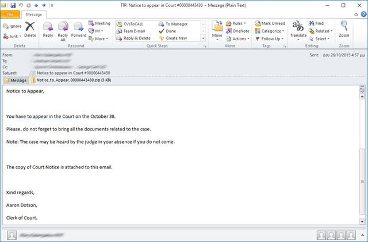The height and width of the screenshot is (242, 368).
Task: Click the Undo icon in title bar
Action: pyautogui.click(x=21, y=5)
